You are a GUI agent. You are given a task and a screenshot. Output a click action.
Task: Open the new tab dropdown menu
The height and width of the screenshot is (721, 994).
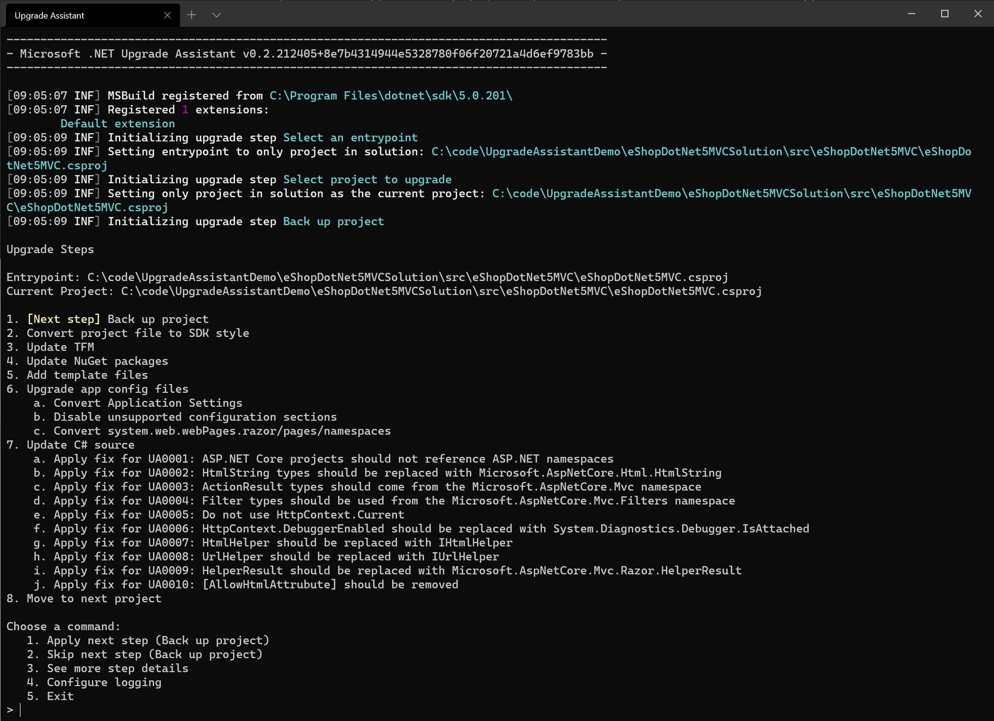(x=216, y=15)
